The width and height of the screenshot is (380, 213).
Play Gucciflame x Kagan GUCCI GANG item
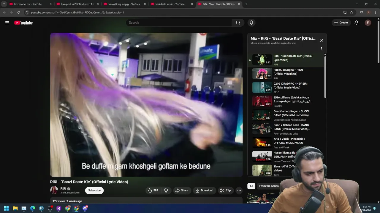(286, 115)
